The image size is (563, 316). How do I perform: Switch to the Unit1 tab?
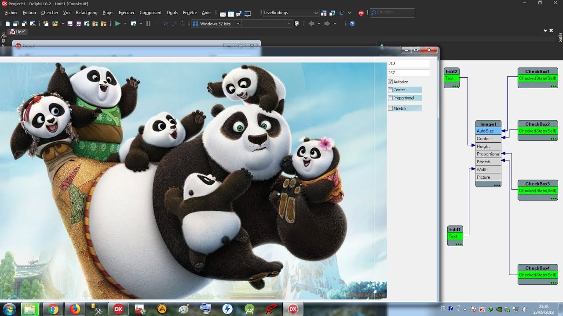pyautogui.click(x=18, y=32)
